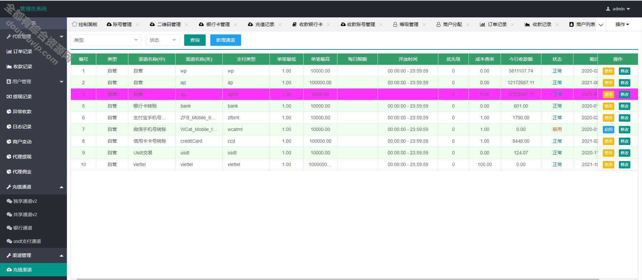Screen dimensions: 642x280
Task: Switch to the 控制面板 tab
Action: coord(85,24)
